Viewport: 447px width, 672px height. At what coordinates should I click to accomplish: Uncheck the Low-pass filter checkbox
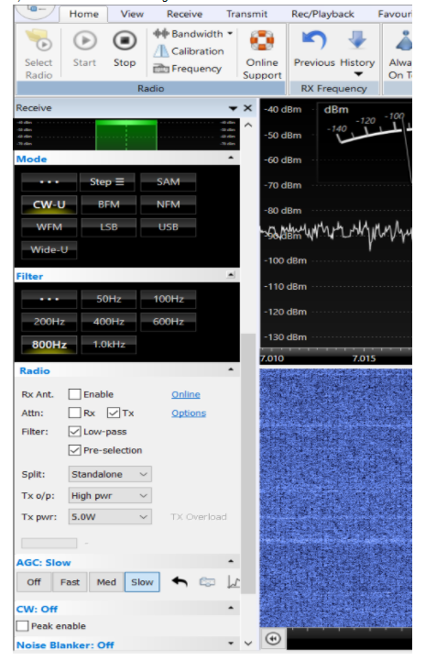(x=74, y=431)
